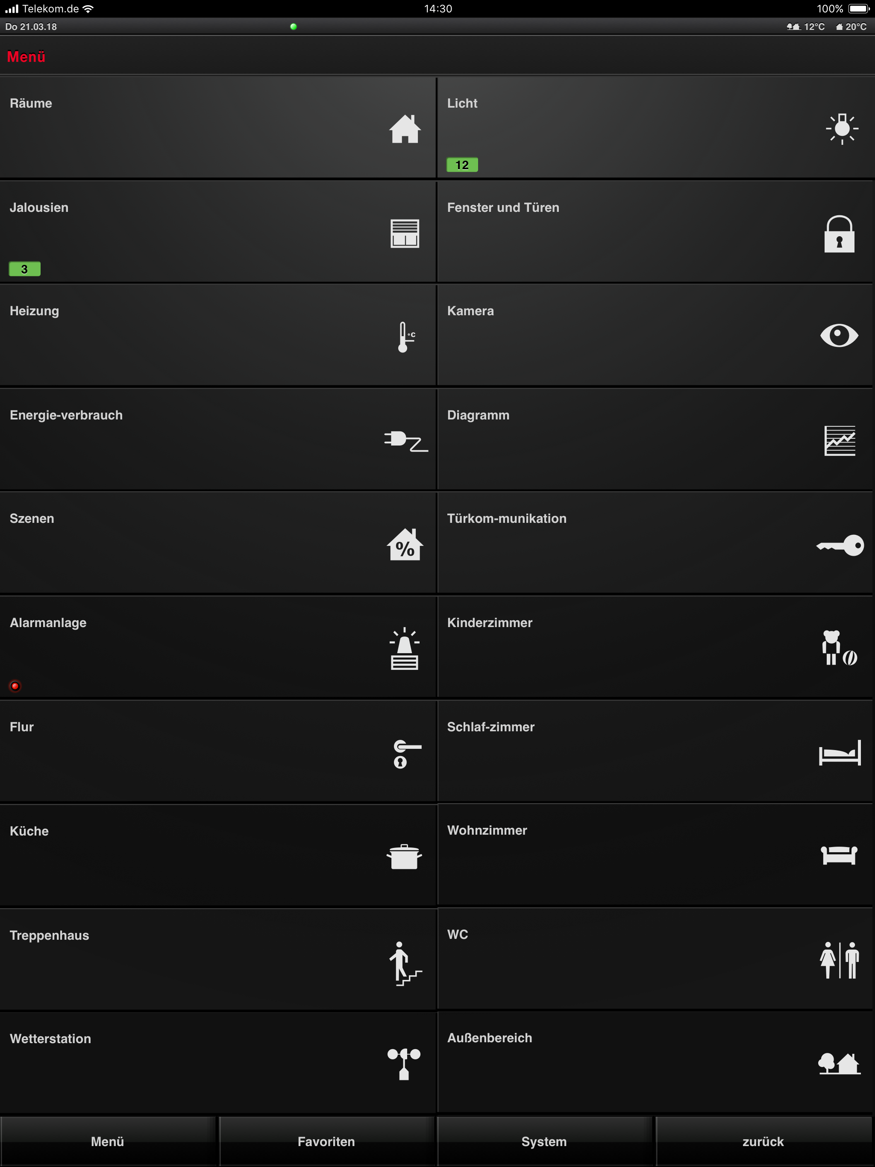
Task: Click the green 12 badge under Licht
Action: (462, 165)
